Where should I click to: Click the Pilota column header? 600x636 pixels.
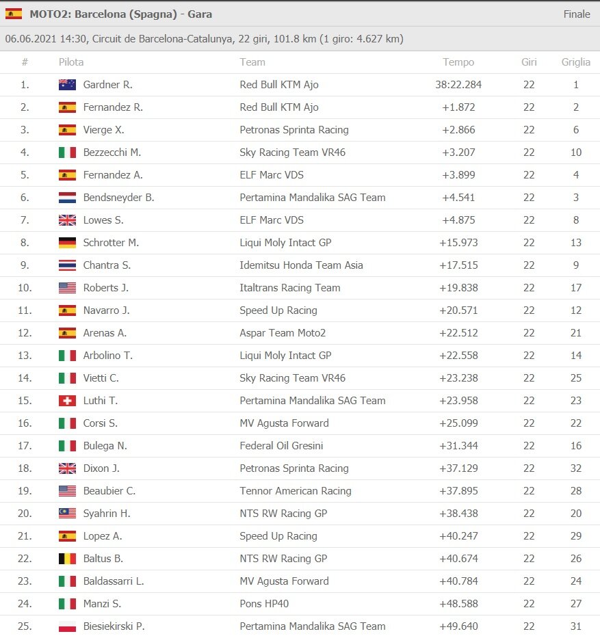(71, 62)
